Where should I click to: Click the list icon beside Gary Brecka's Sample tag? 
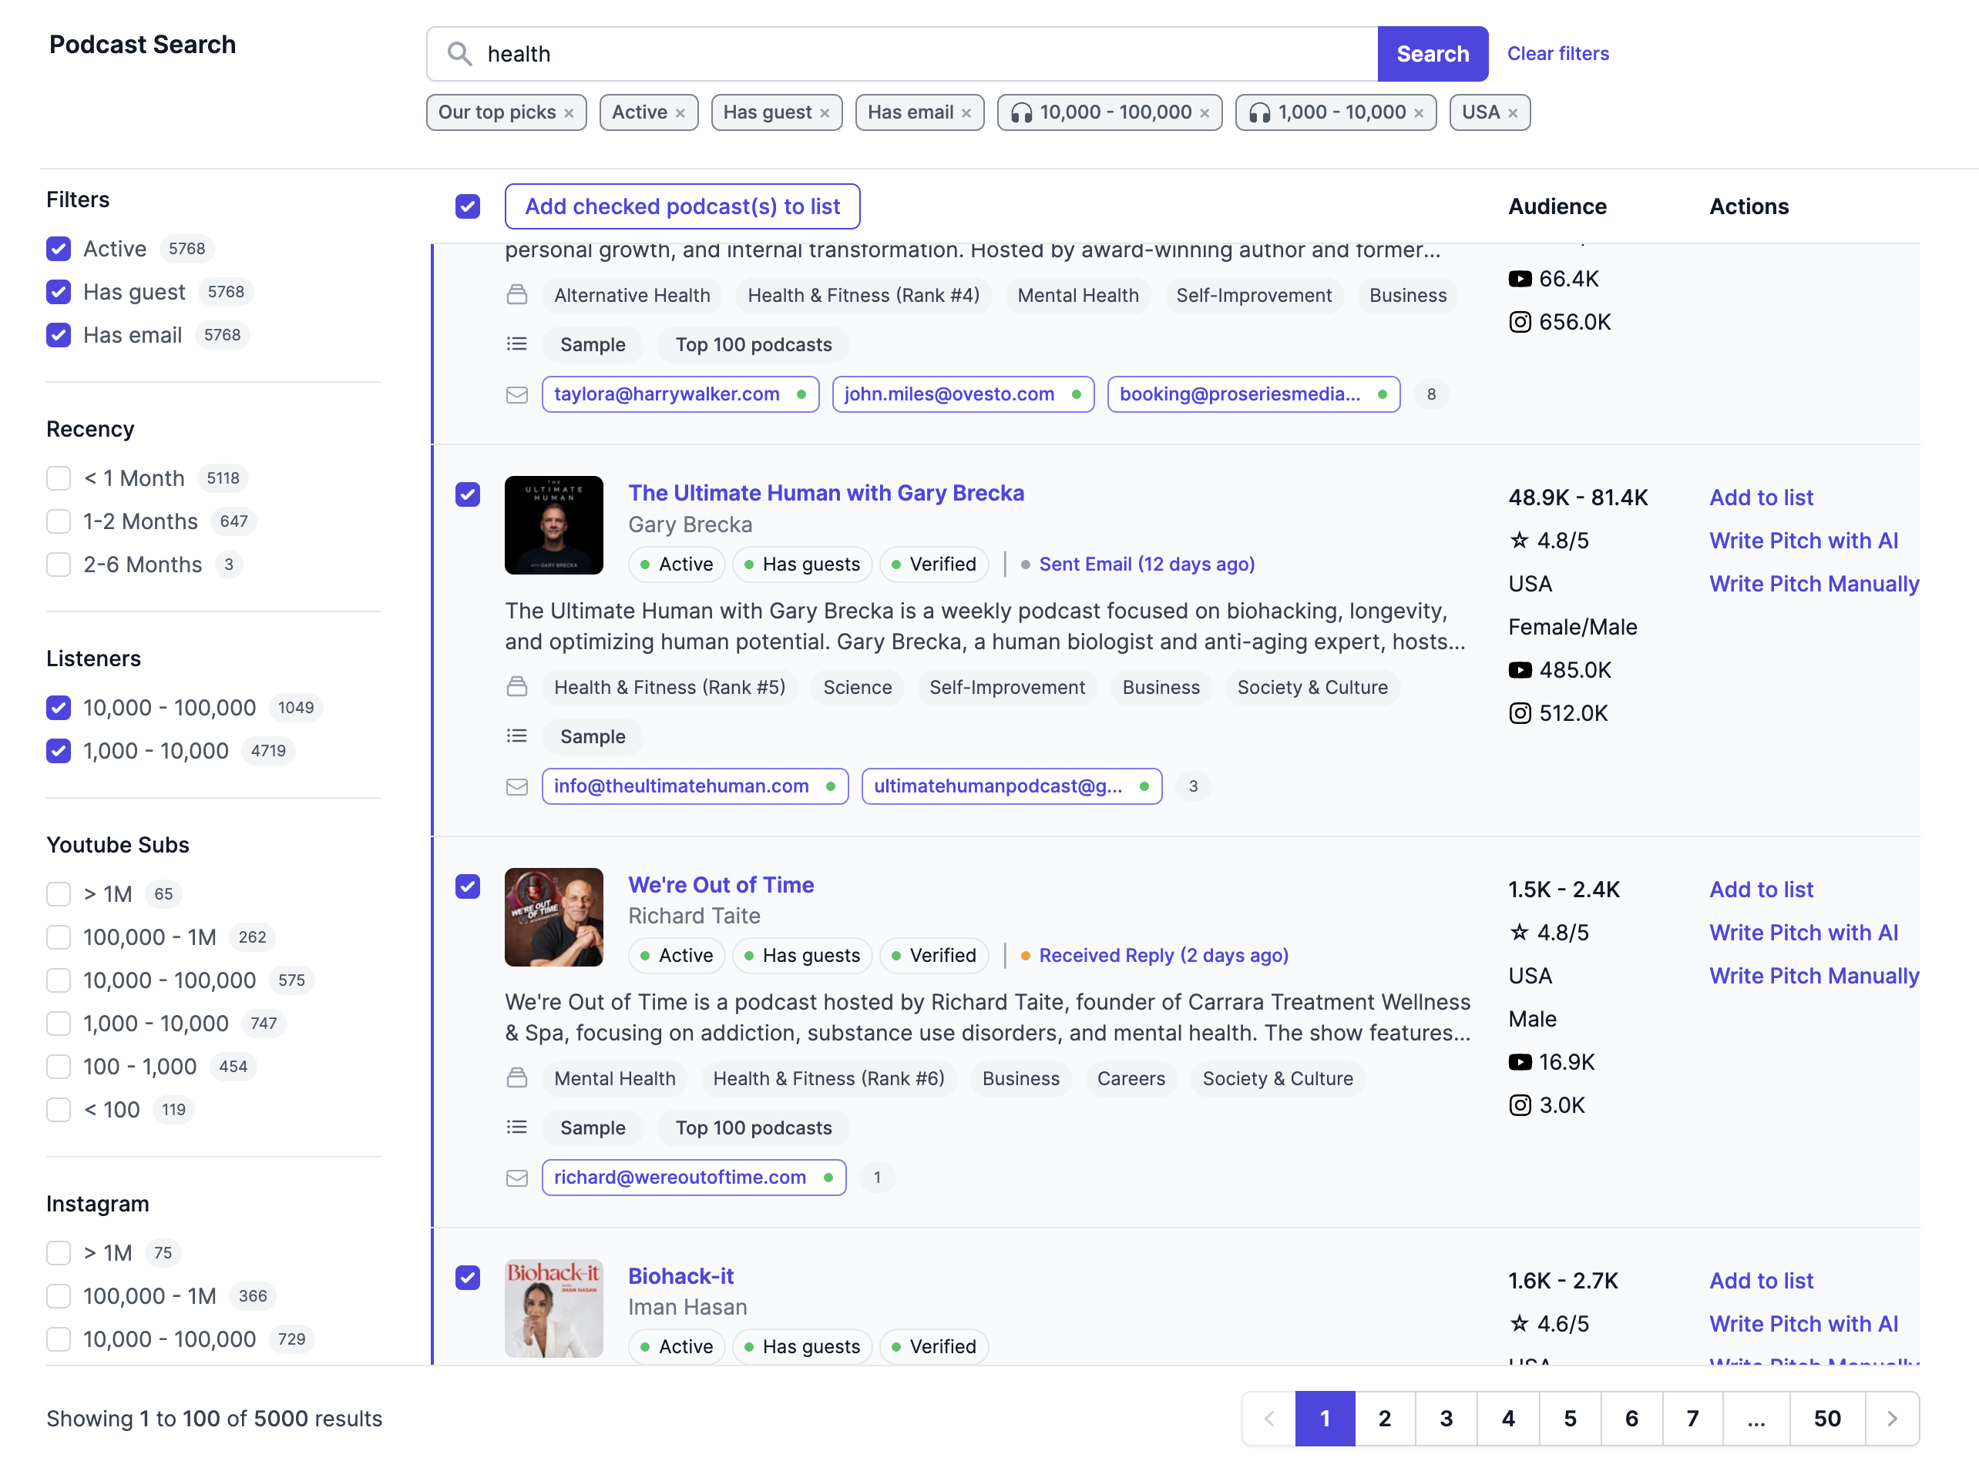click(517, 736)
